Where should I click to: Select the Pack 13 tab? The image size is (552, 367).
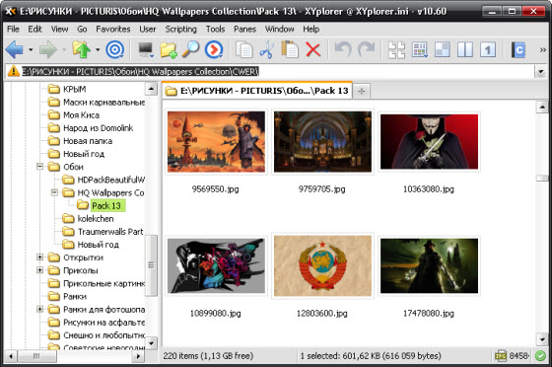(257, 91)
